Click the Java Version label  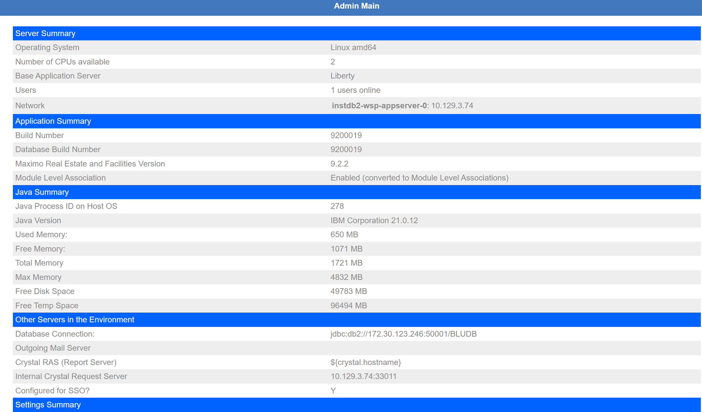pyautogui.click(x=38, y=220)
